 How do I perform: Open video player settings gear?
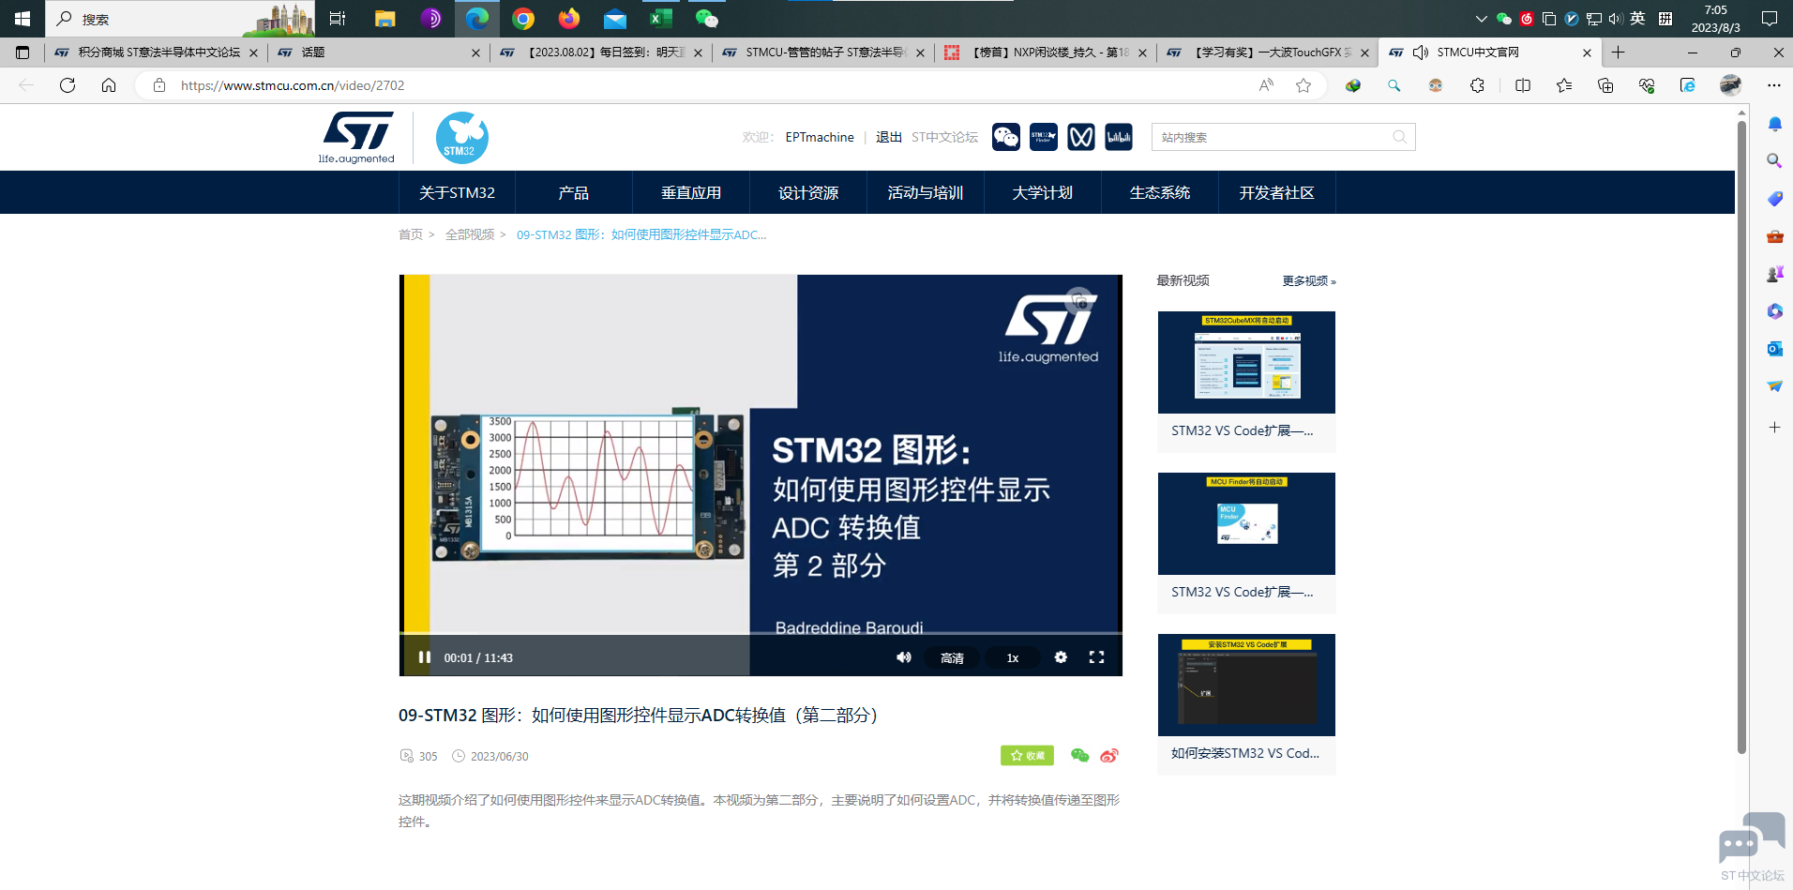click(x=1061, y=657)
